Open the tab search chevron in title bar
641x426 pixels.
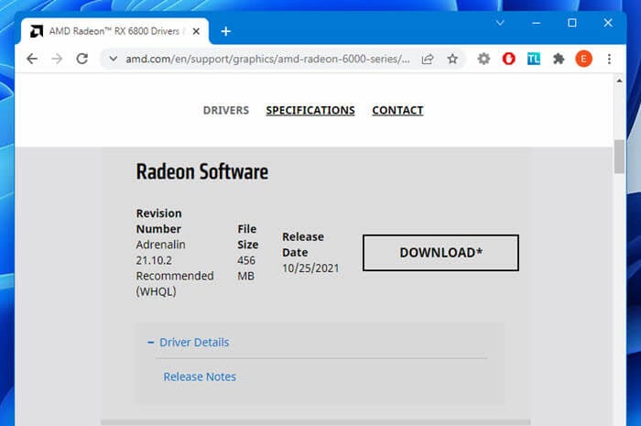500,23
